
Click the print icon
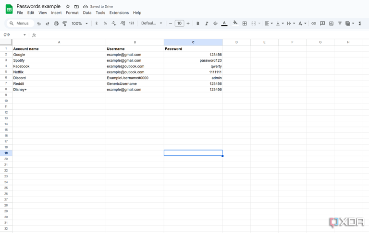pyautogui.click(x=56, y=23)
